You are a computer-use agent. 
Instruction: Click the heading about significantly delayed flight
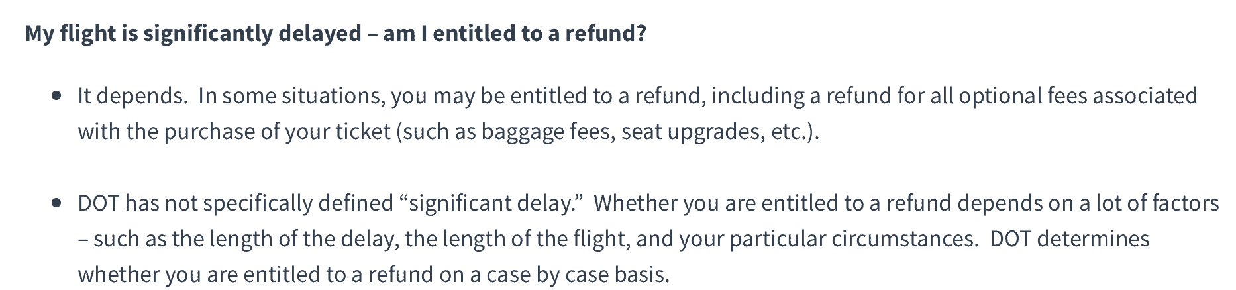[336, 33]
